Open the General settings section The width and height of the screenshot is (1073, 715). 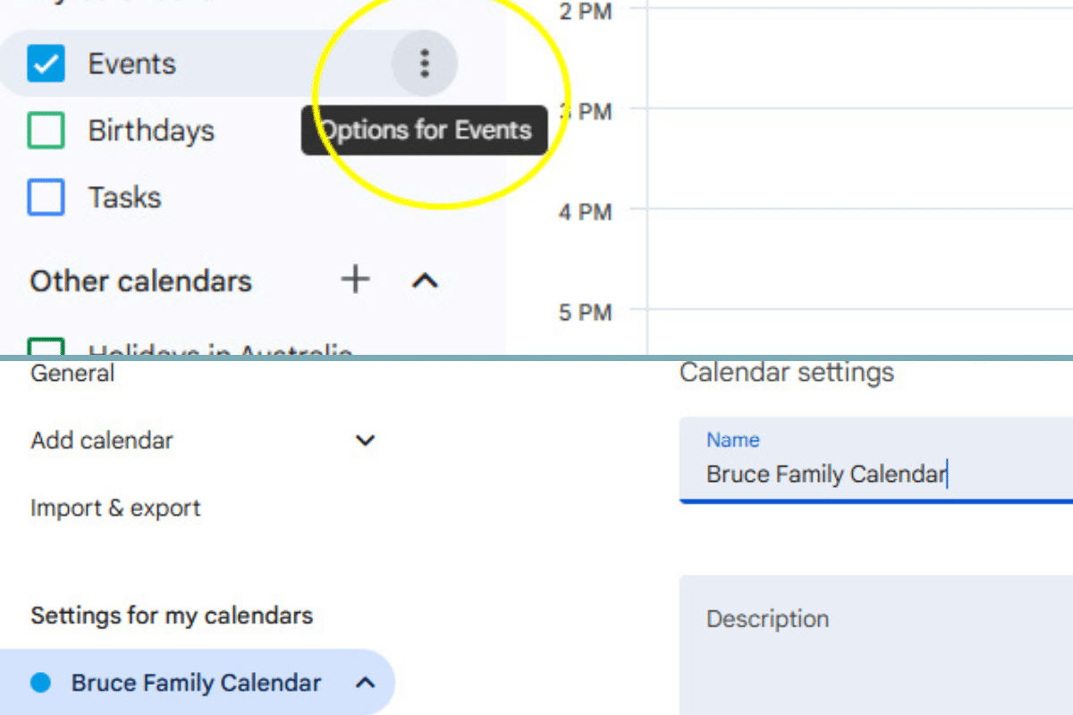[x=72, y=373]
